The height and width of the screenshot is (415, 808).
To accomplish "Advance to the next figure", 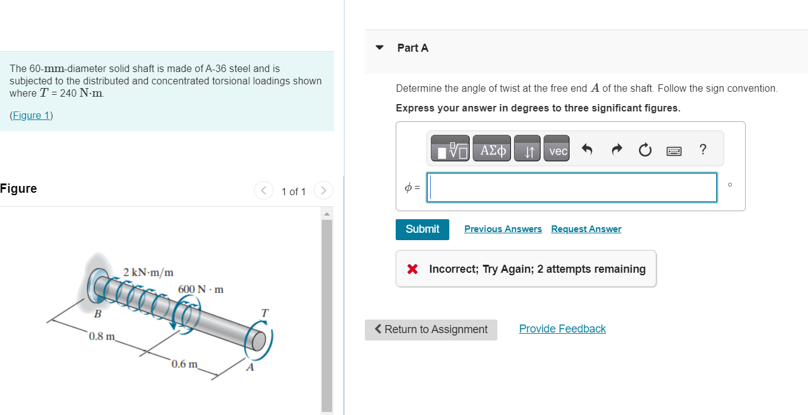I will click(323, 190).
